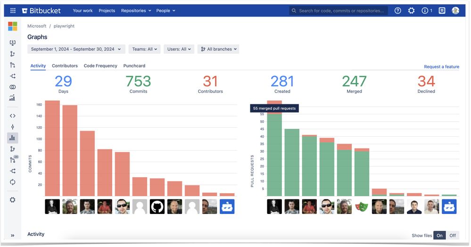Open the lower Forks icon in sidebar
Image resolution: width=471 pixels, height=247 pixels.
pos(13,171)
